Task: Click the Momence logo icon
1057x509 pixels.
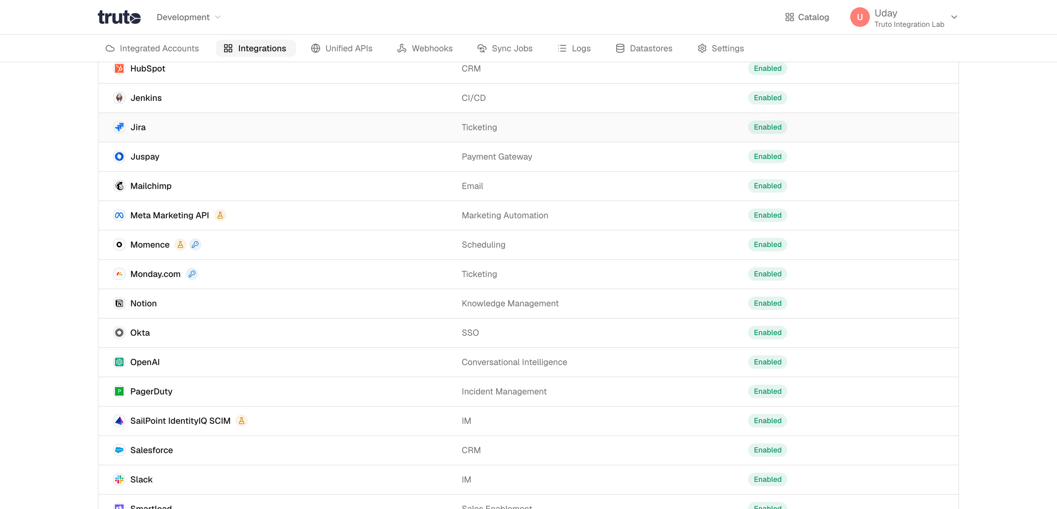Action: click(x=119, y=244)
